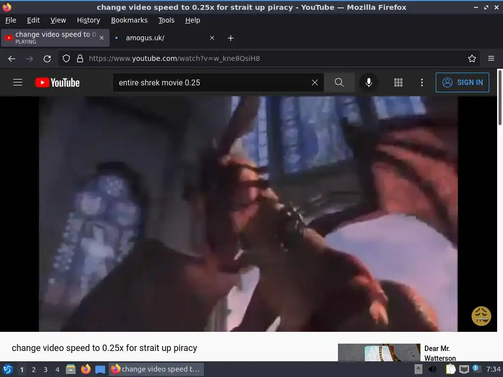Open a new tab with plus button
Image resolution: width=503 pixels, height=377 pixels.
(230, 38)
